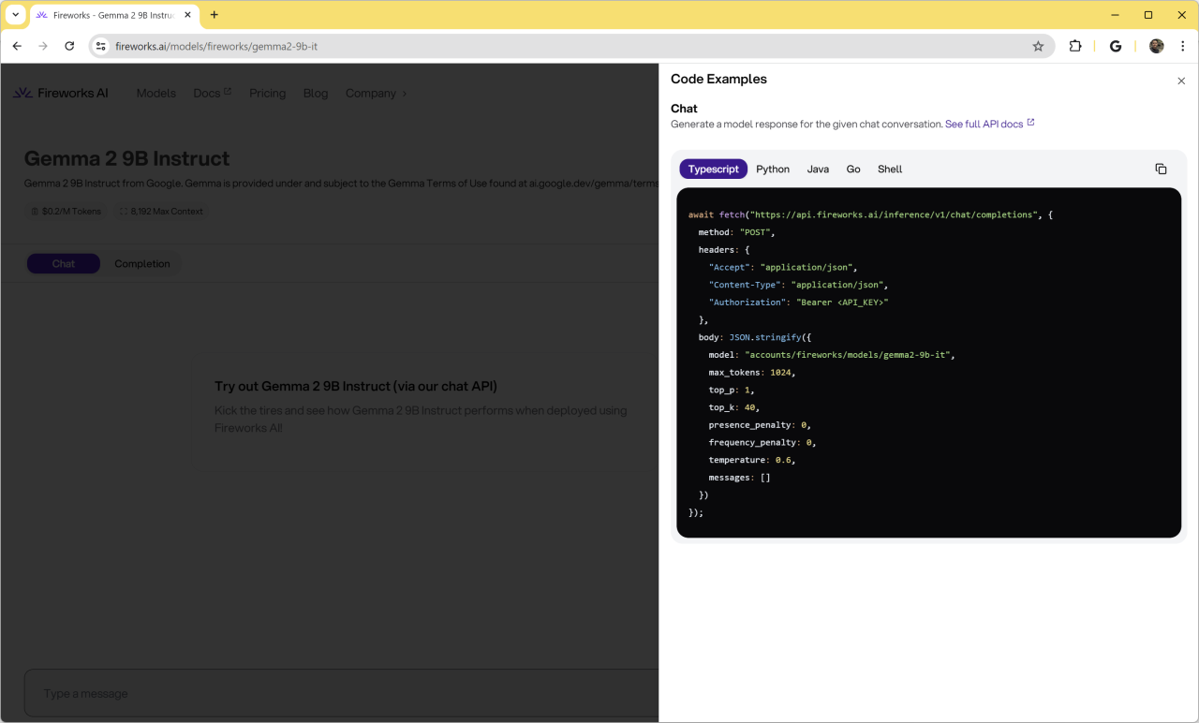1199x723 pixels.
Task: Click the Fireworks AI logo
Action: [60, 93]
